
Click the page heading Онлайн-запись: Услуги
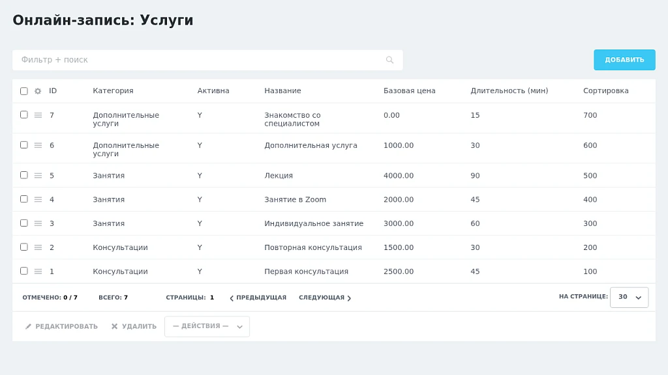coord(102,20)
